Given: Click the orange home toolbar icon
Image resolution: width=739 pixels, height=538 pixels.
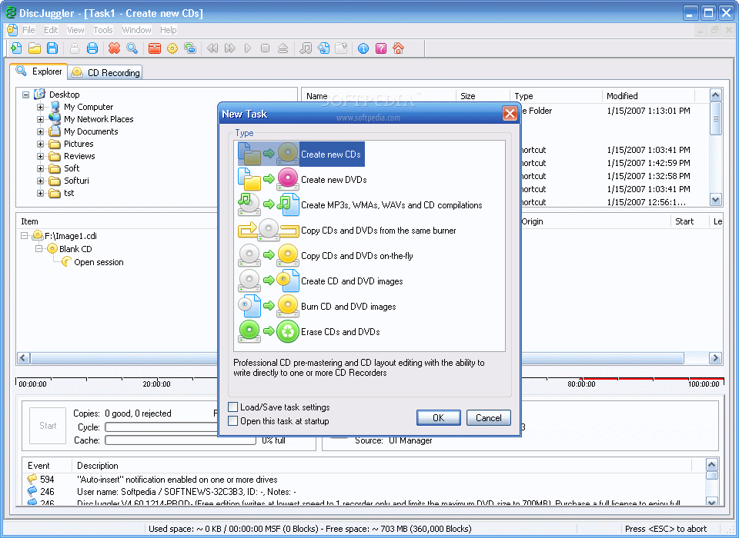Looking at the screenshot, I should (399, 48).
